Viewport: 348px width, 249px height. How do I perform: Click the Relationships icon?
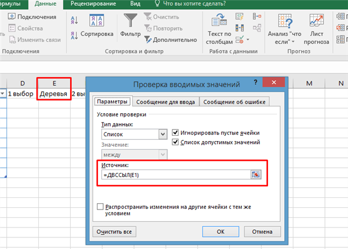point(257,28)
